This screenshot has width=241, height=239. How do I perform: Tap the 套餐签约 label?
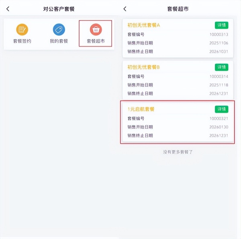22,41
